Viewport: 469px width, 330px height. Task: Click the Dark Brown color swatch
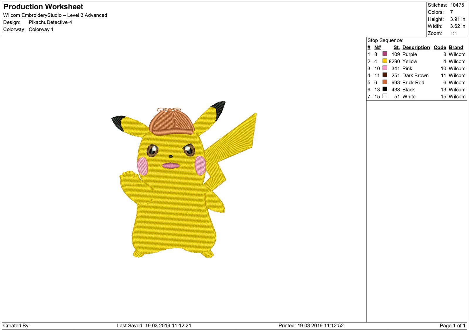[x=385, y=75]
